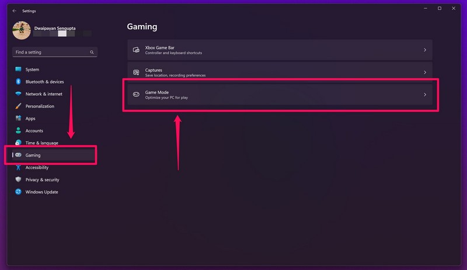Click the search magnifier icon
This screenshot has width=467, height=270.
point(92,52)
